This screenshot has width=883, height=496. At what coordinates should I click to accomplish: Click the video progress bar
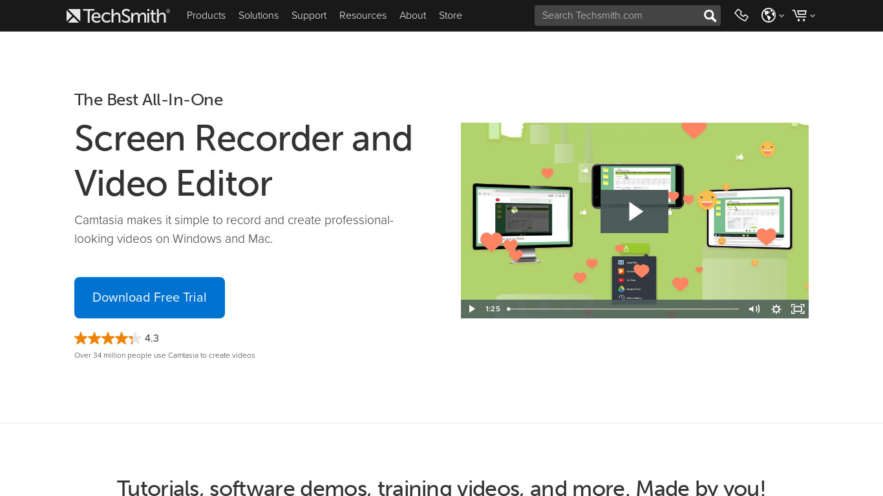623,309
